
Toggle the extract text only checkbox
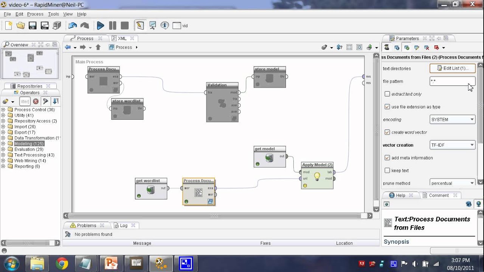387,94
